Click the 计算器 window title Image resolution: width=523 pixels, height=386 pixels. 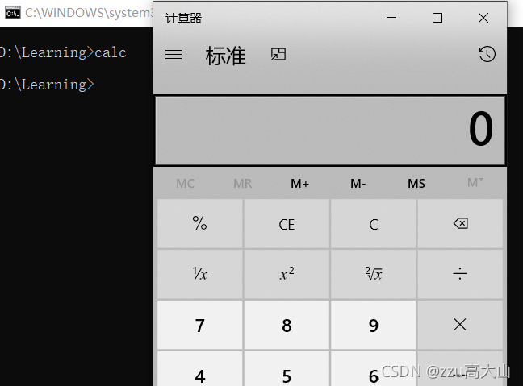[183, 18]
